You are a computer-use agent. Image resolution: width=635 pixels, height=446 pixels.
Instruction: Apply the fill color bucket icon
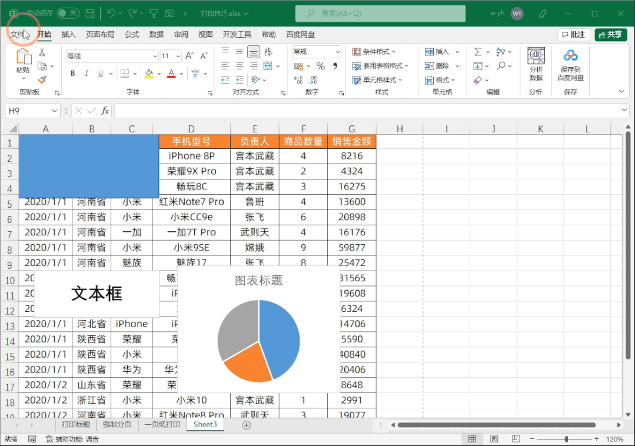click(149, 74)
